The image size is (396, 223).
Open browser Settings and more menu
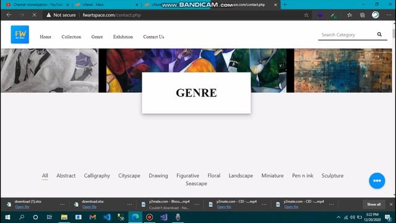coord(389,15)
